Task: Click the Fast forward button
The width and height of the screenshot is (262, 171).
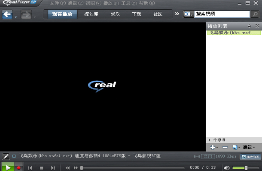Action: [76, 168]
